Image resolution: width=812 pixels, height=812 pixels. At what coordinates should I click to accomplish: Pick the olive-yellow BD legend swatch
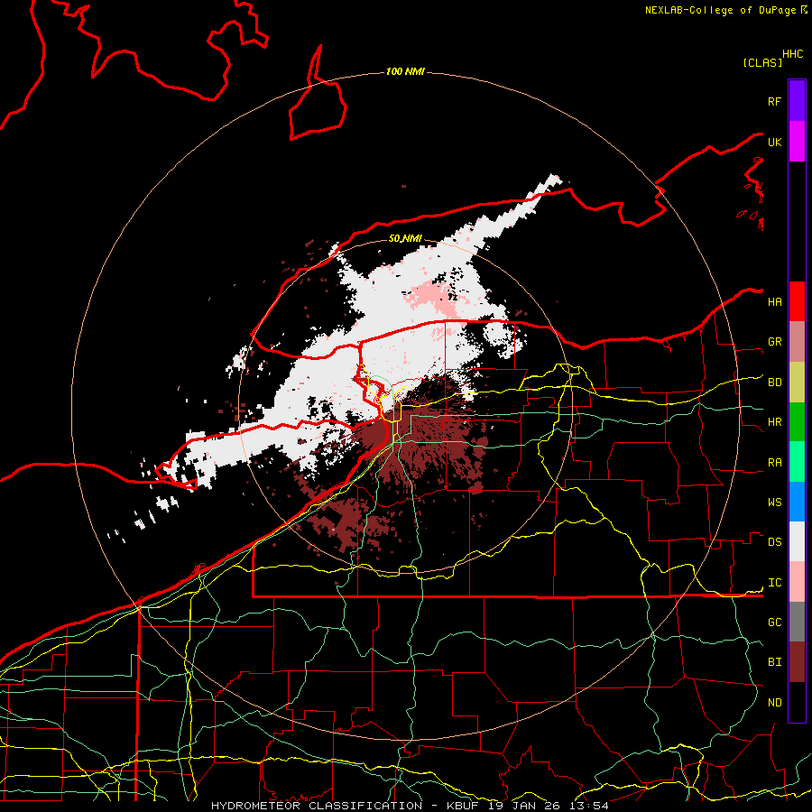797,383
